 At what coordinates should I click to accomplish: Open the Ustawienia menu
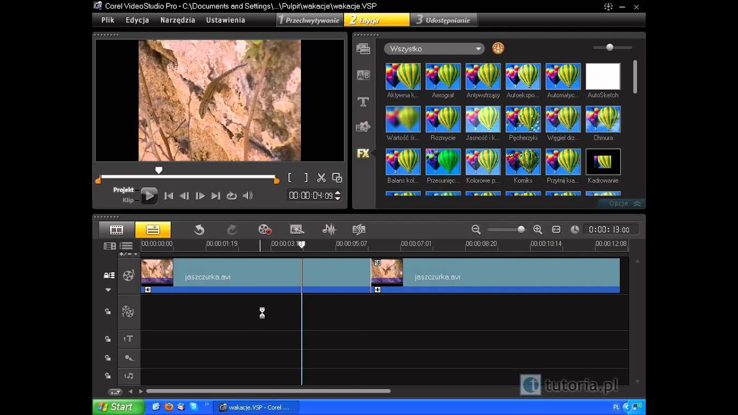click(225, 20)
